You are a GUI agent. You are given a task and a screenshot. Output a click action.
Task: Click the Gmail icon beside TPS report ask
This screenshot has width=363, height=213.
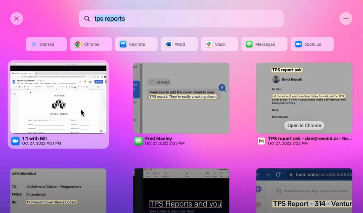pyautogui.click(x=261, y=141)
